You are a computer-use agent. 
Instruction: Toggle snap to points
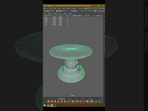pos(87,11)
